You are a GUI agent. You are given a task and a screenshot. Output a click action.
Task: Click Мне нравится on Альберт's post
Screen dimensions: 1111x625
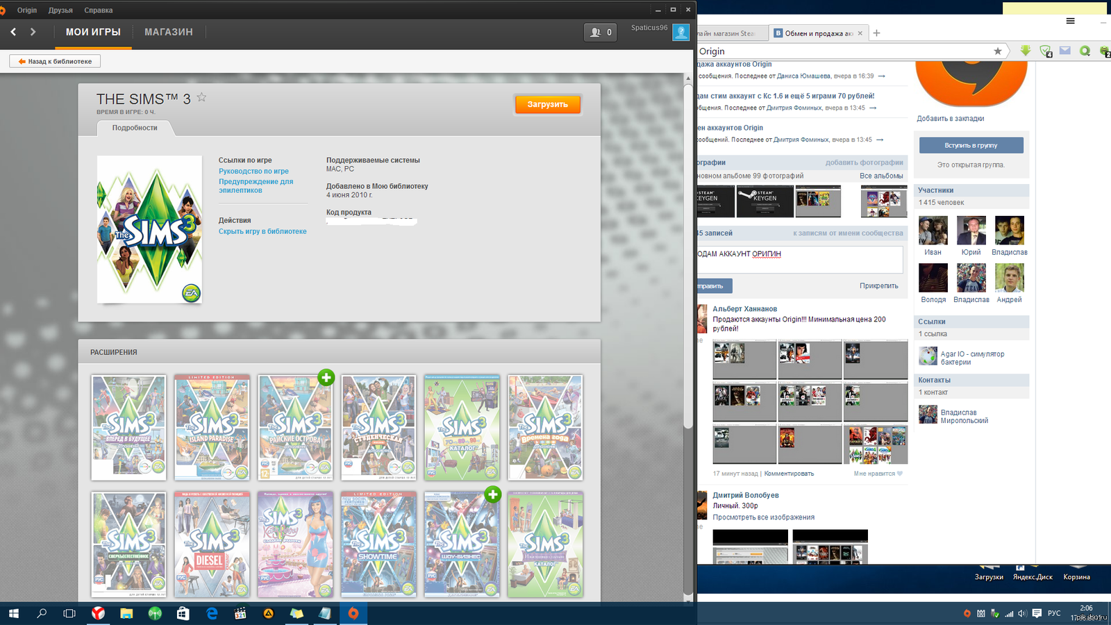click(878, 474)
